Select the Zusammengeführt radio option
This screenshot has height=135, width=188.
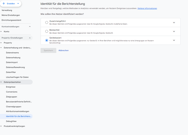47,22
